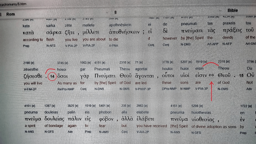This screenshot has width=256, height=144.
Task: Click the double-arrow symbol after εἰσιν
Action: point(211,76)
